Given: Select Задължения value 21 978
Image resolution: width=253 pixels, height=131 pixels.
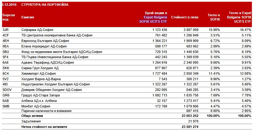Looking at the screenshot, I should pyautogui.click(x=193, y=121).
